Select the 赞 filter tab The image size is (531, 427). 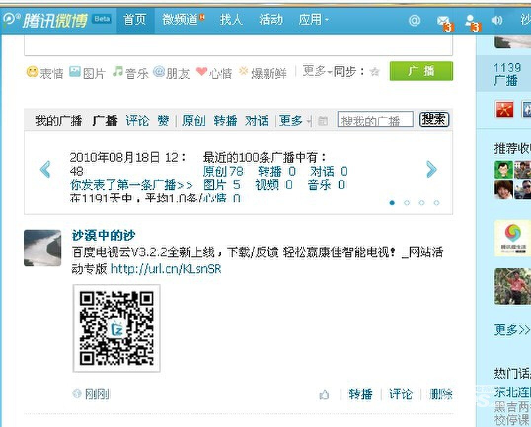click(163, 121)
